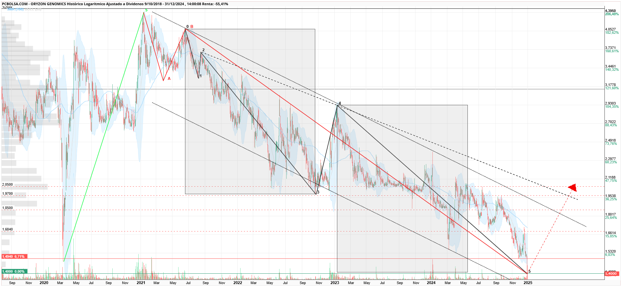622x287 pixels.
Task: Click the 2023 year label on time axis
Action: pos(335,283)
